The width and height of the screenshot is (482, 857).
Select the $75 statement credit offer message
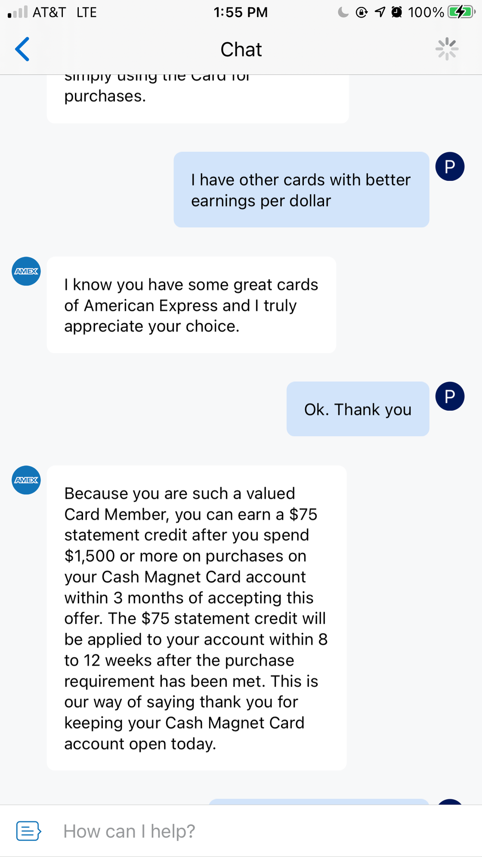click(x=197, y=618)
